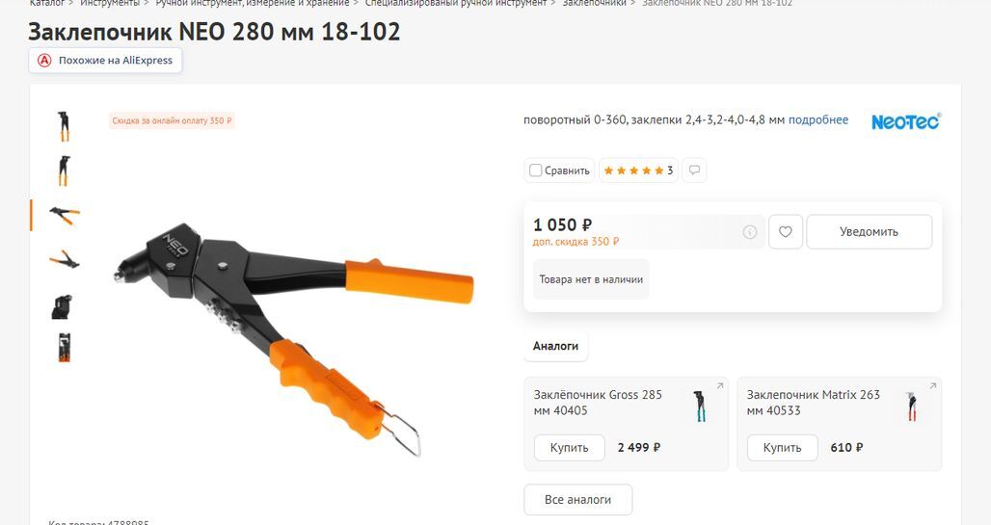991x525 pixels.
Task: Select the second riveter thumbnail
Action: [x=64, y=171]
